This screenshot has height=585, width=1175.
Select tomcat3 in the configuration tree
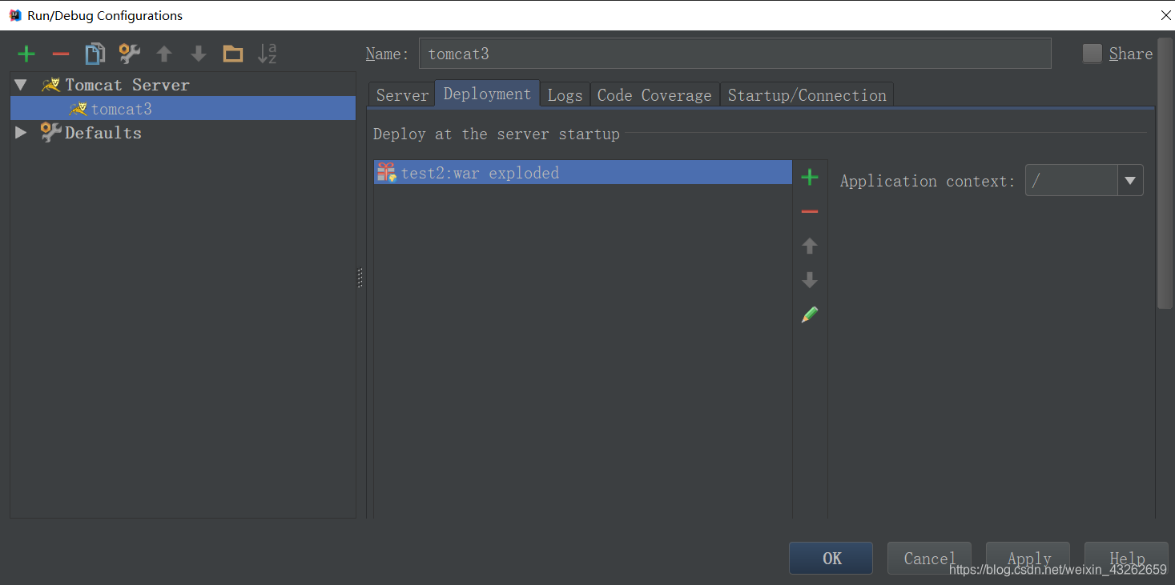click(183, 108)
